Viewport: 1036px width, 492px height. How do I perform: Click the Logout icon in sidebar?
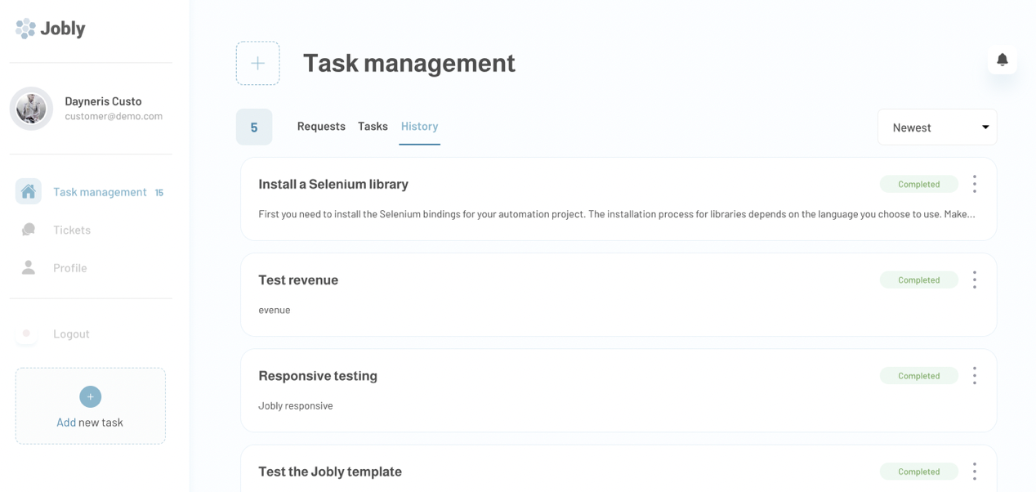point(27,333)
